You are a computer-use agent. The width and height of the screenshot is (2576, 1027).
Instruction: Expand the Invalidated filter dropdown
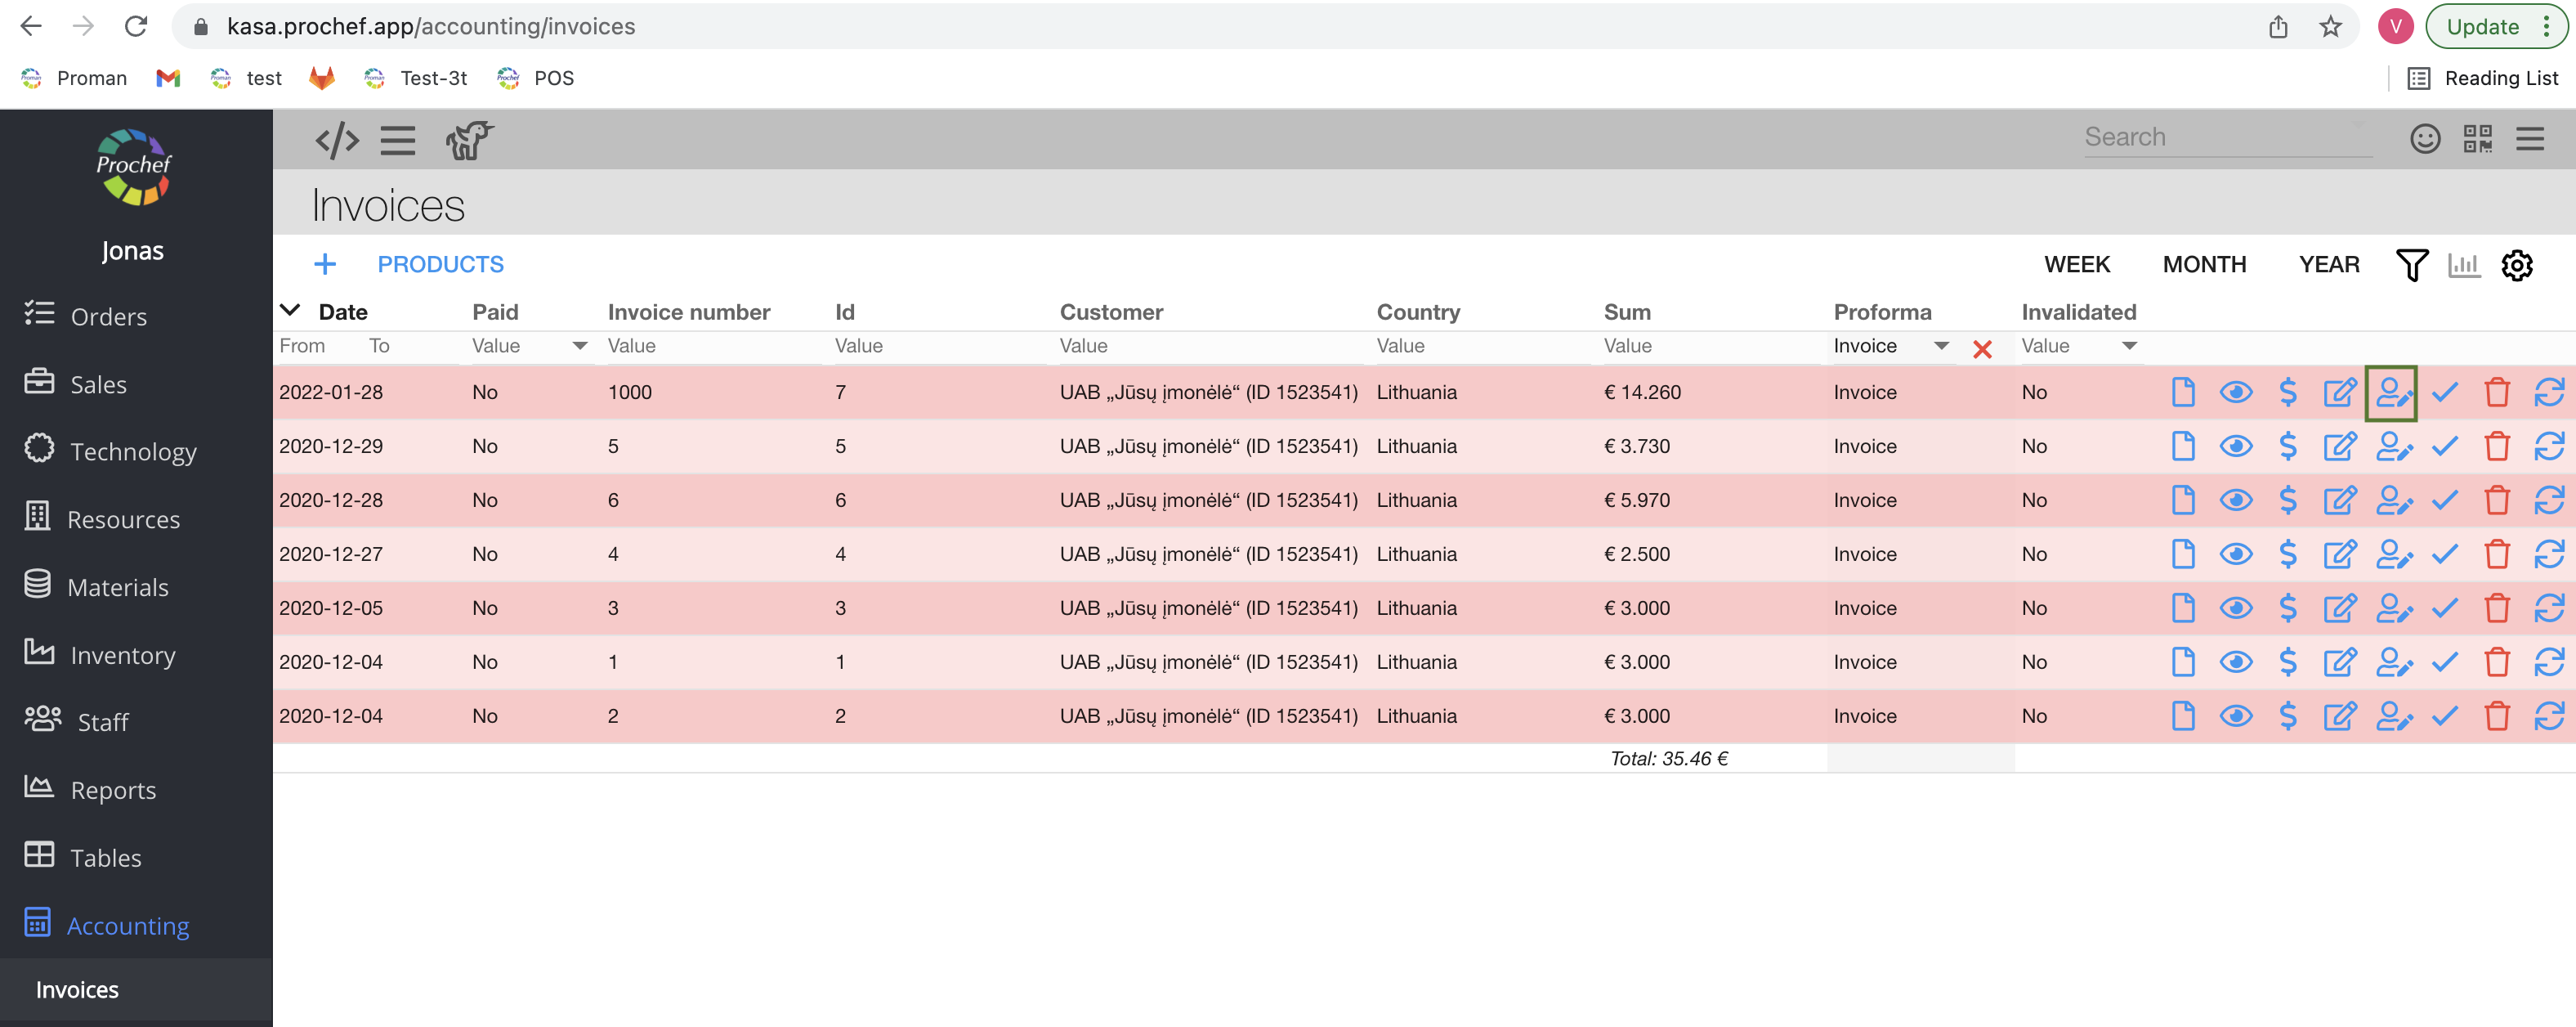[2129, 347]
